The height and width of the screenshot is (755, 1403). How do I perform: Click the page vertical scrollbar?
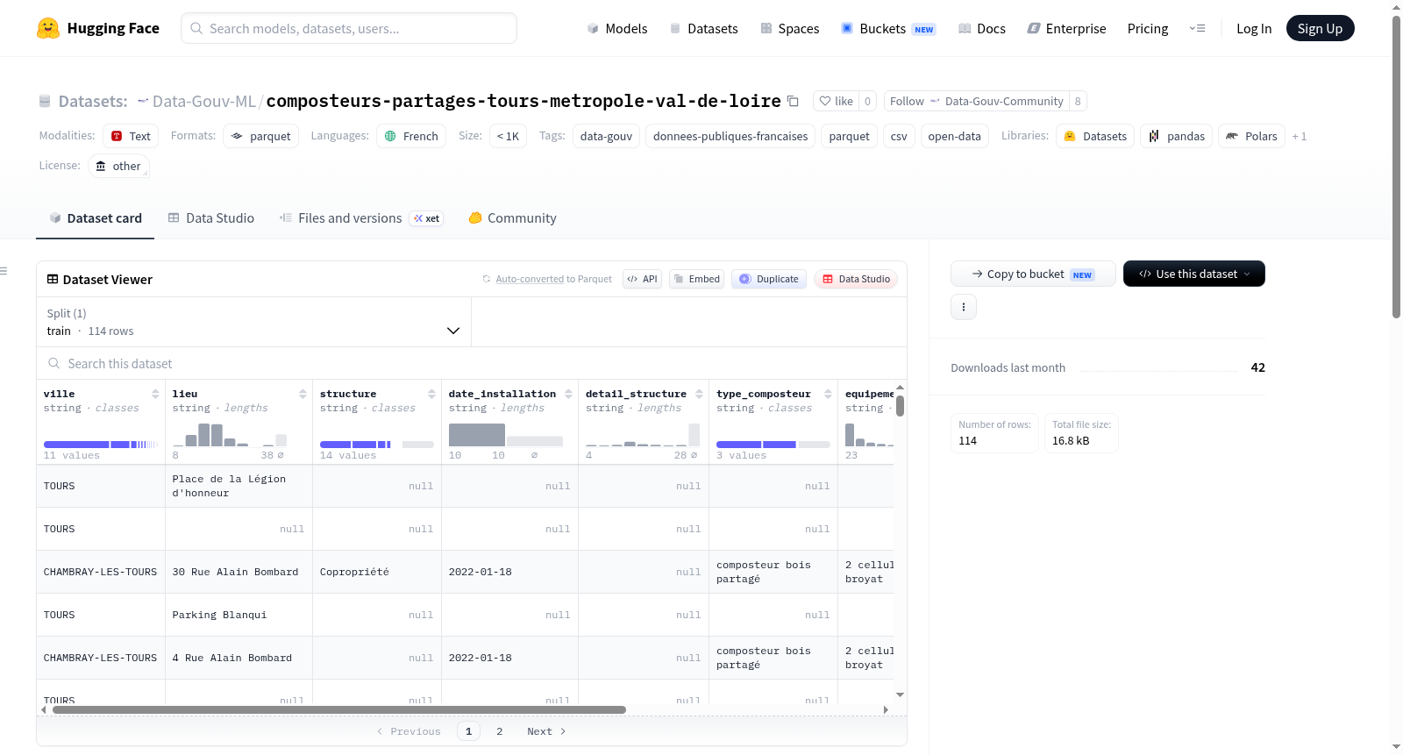[1396, 167]
